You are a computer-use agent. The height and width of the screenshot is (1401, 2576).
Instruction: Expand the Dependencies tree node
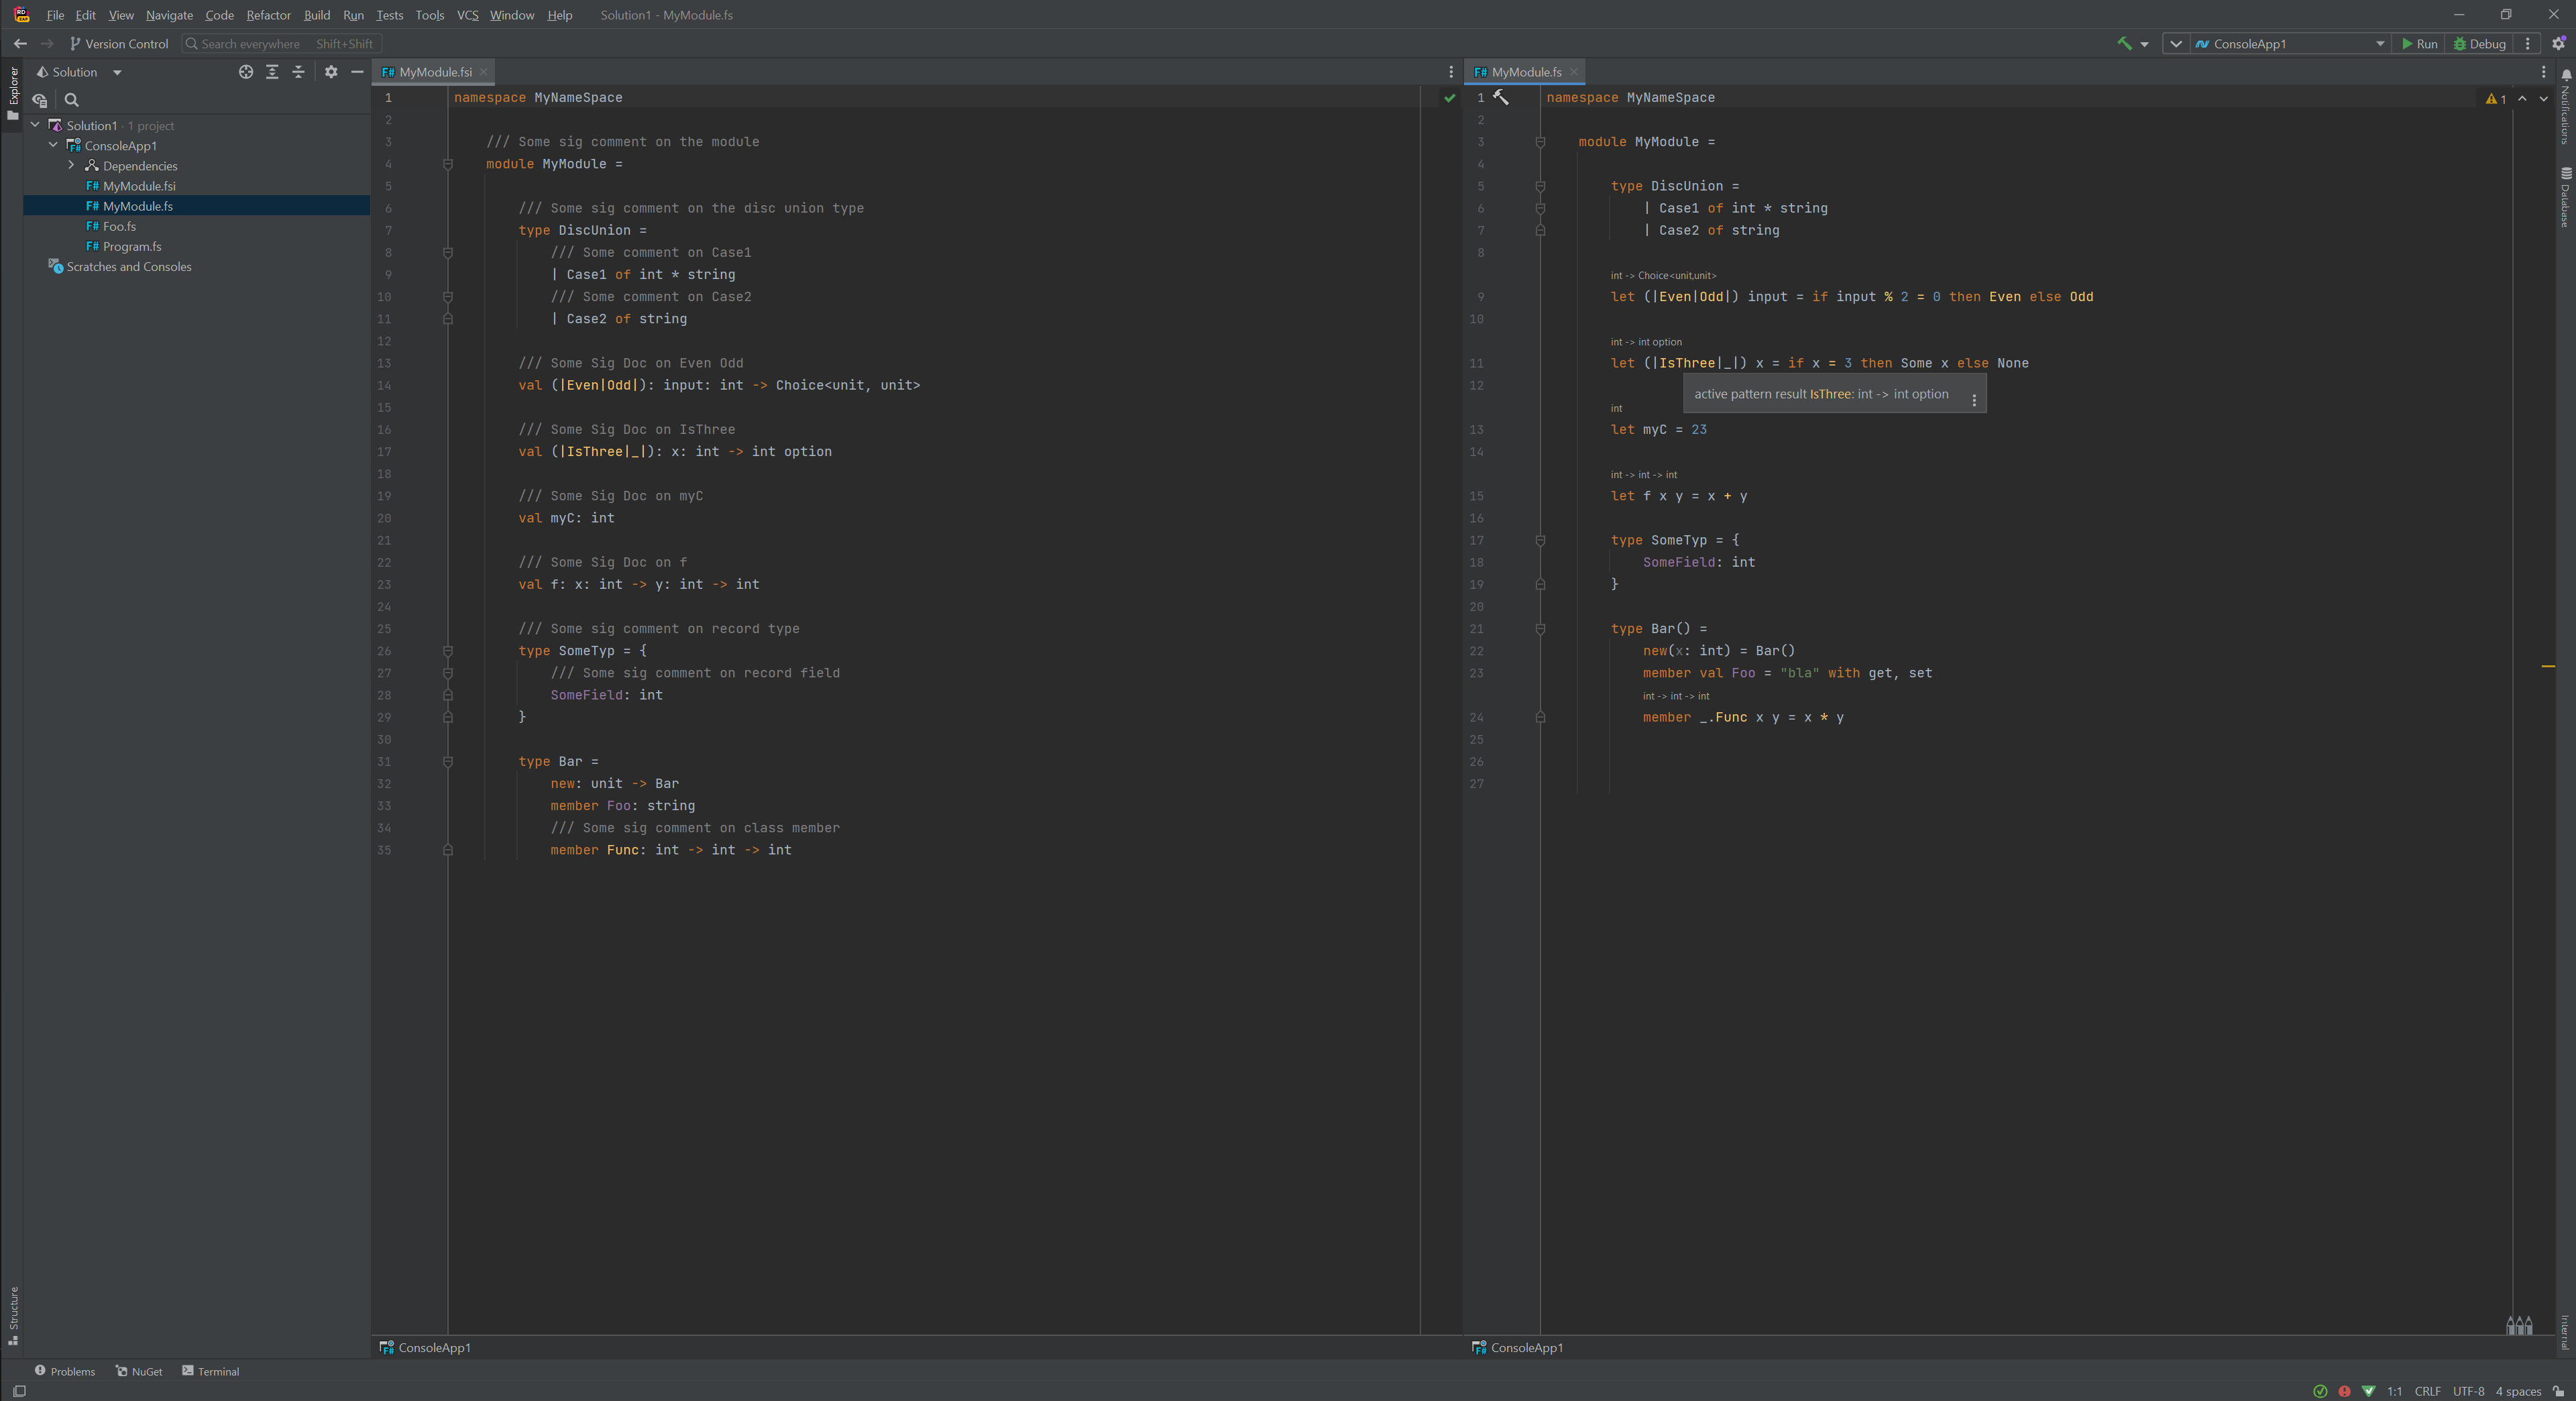pyautogui.click(x=71, y=166)
